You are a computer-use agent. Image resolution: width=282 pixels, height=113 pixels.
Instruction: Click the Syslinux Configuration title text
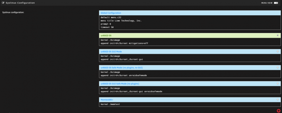click(20, 3)
